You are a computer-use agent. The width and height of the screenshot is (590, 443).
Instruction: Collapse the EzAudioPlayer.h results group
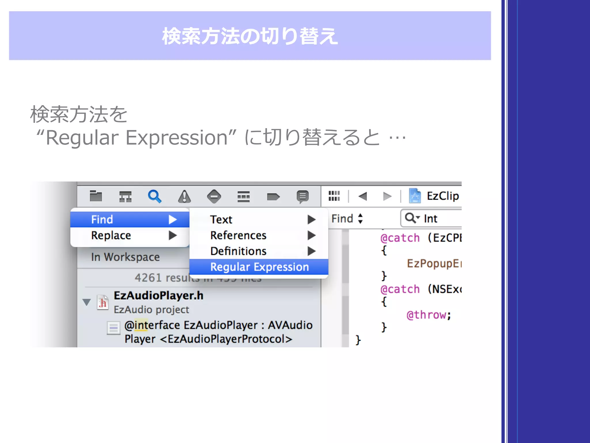point(86,302)
